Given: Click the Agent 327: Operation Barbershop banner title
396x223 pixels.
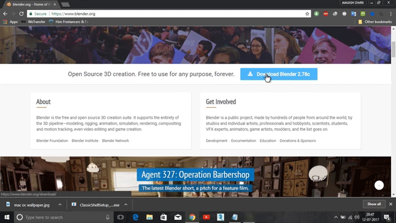Looking at the screenshot, I should point(196,175).
